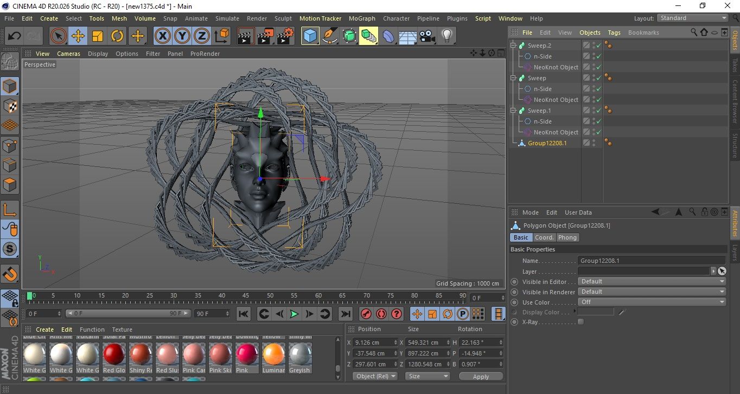
Task: Add a Camera object
Action: [x=428, y=36]
